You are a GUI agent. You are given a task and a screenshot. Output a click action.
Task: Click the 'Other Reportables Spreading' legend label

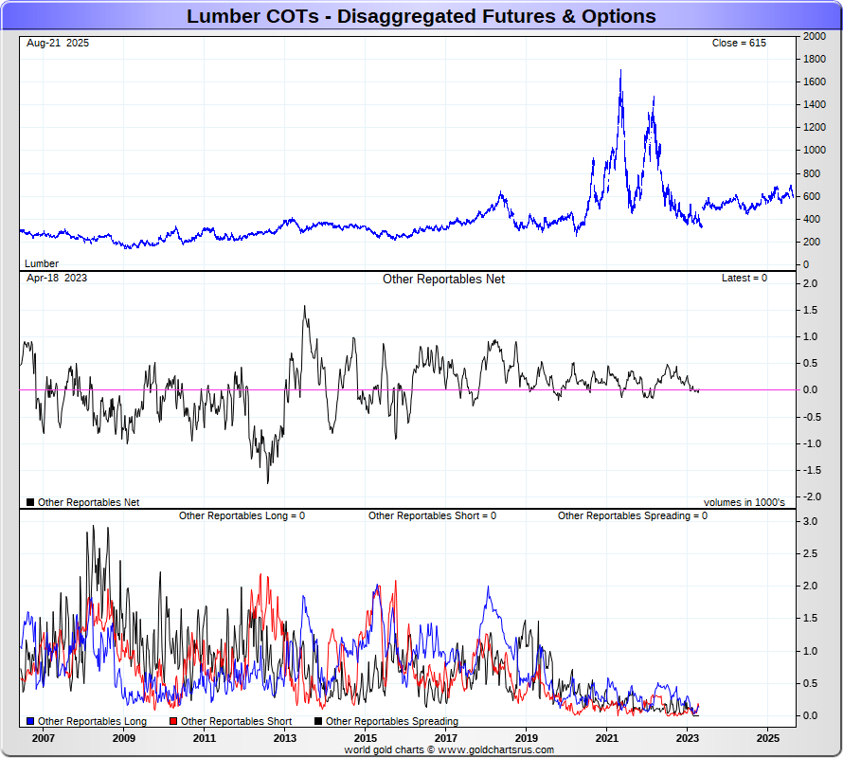(x=392, y=721)
